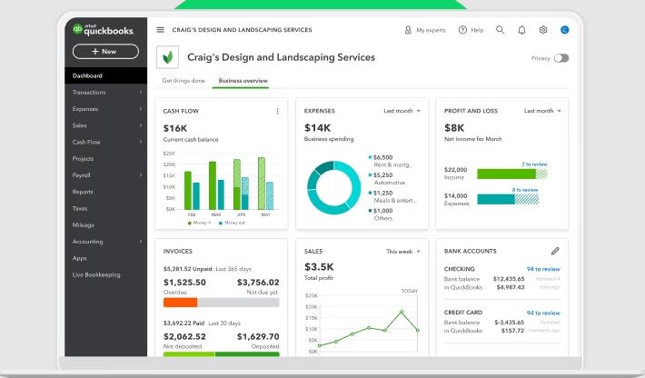Click the company leaf logo
Image resolution: width=645 pixels, height=378 pixels.
click(x=167, y=57)
